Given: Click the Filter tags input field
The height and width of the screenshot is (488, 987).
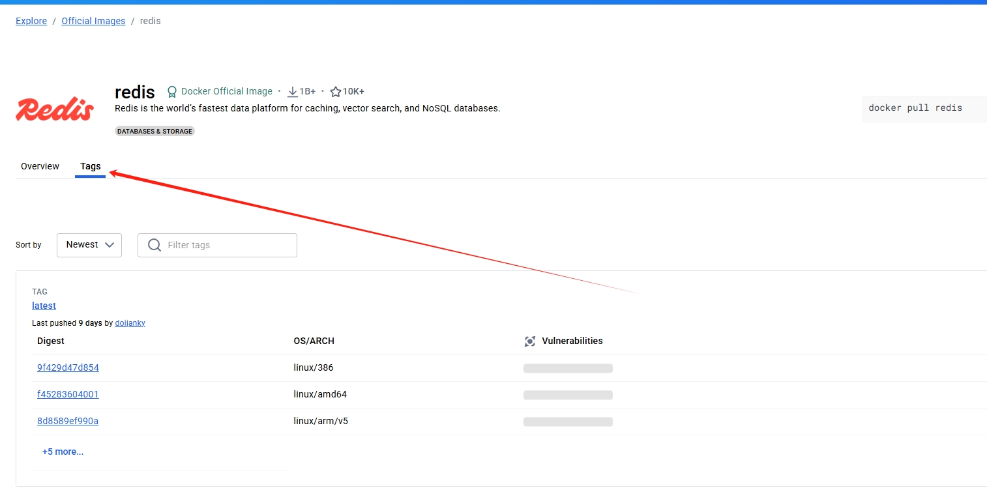Looking at the screenshot, I should click(x=217, y=245).
